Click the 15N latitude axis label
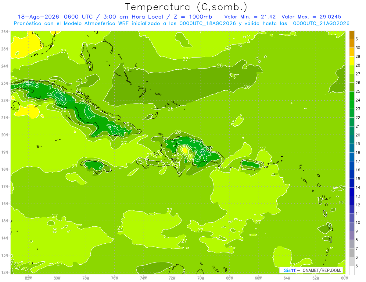This screenshot has height=282, width=366. point(4,221)
